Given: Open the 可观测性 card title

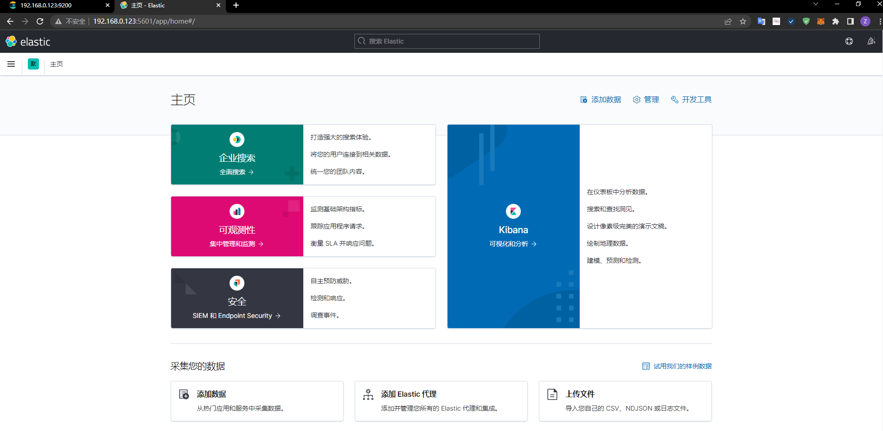Looking at the screenshot, I should [x=237, y=230].
